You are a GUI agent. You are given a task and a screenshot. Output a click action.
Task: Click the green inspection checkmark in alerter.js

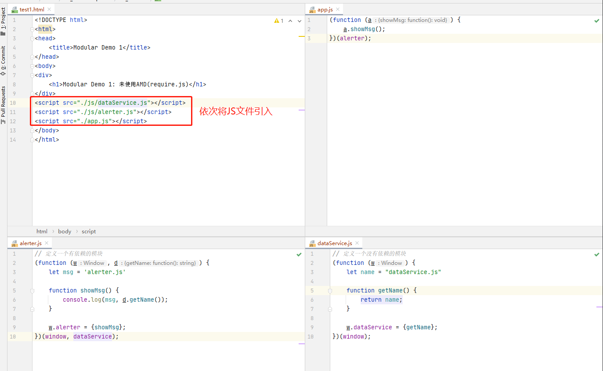[x=299, y=254]
